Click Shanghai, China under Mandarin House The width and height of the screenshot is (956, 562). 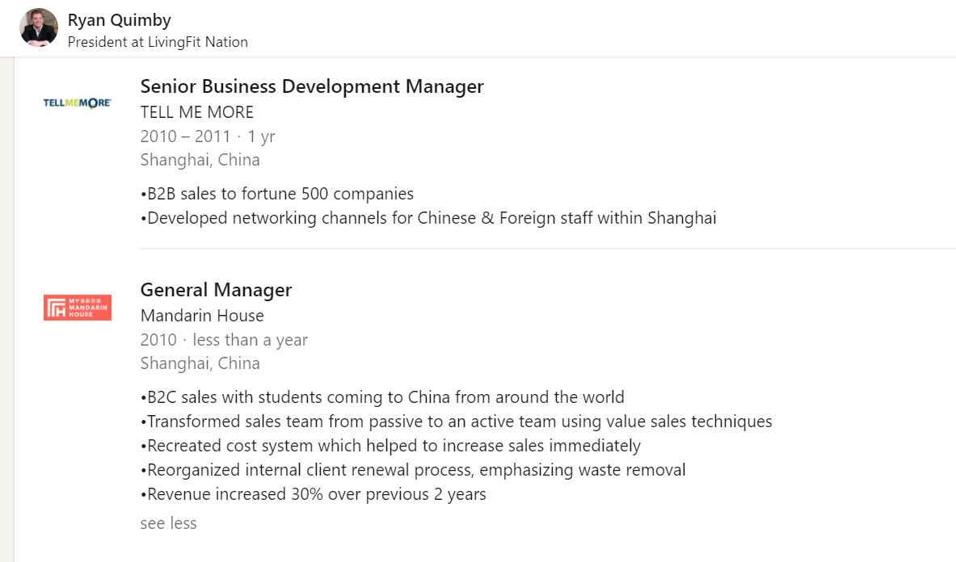tap(200, 363)
